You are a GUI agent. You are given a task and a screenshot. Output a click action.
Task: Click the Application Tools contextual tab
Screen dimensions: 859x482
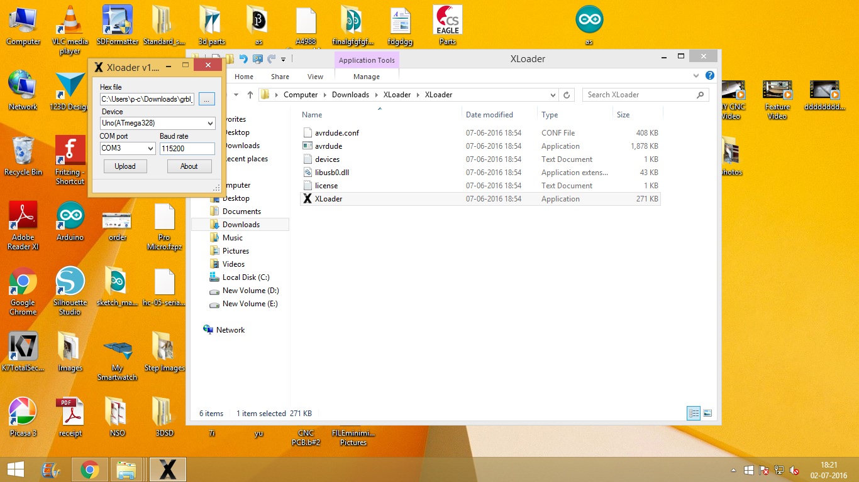click(x=367, y=60)
